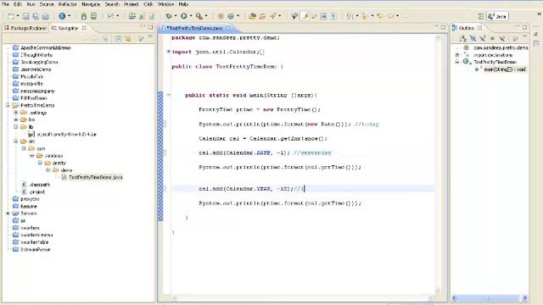Expand import declarations in the Outline
Viewport: 543px width, 305px height.
[456, 55]
